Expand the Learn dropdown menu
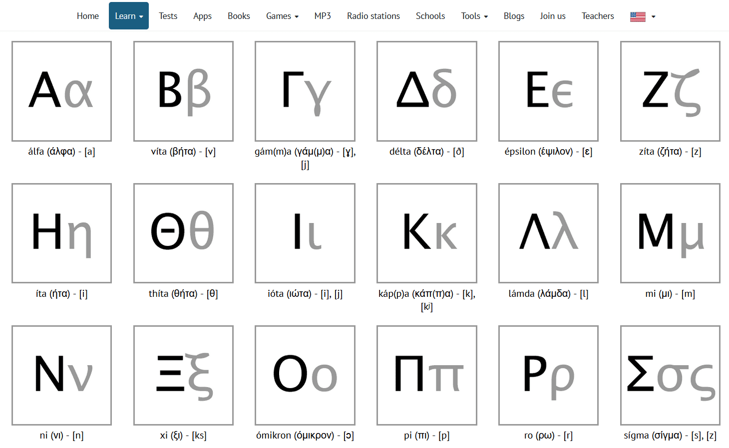The width and height of the screenshot is (729, 448). point(129,16)
